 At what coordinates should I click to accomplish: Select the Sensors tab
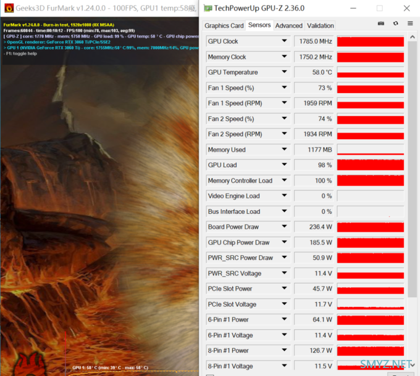pyautogui.click(x=259, y=25)
